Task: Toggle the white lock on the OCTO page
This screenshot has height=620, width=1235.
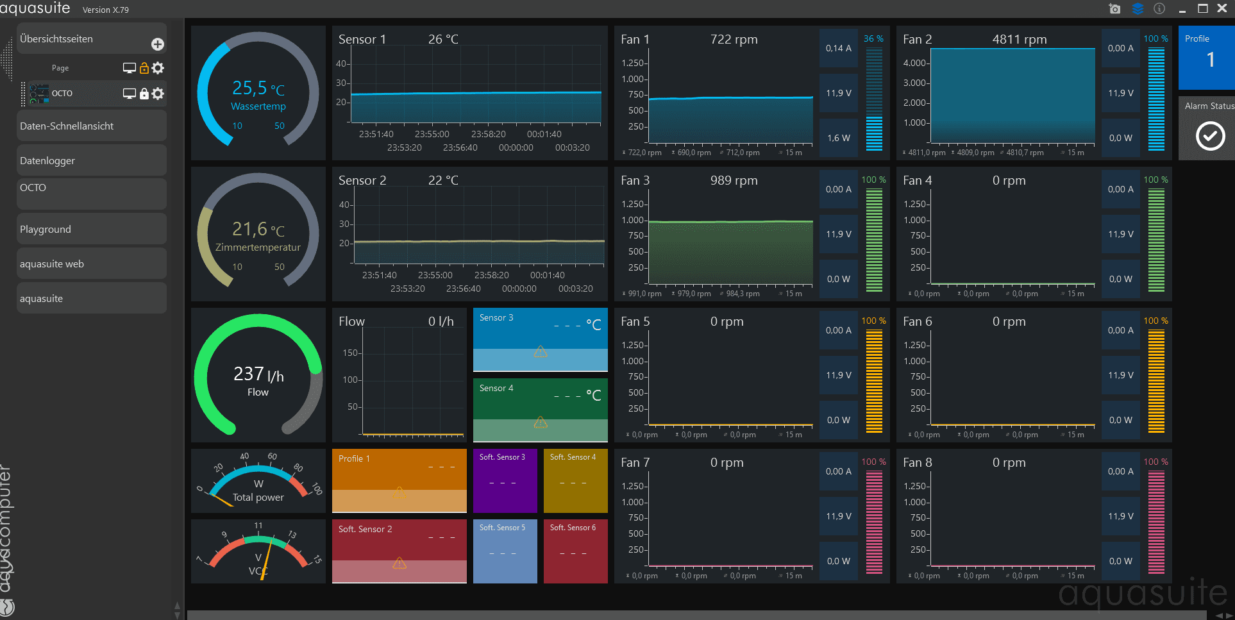Action: point(144,94)
